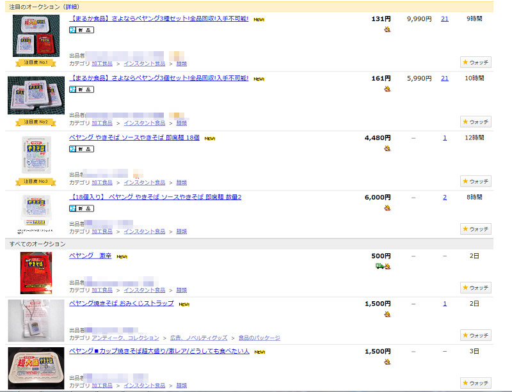
Task: Click thumbnail of 注目度 No.3 listing
Action: click(x=36, y=155)
